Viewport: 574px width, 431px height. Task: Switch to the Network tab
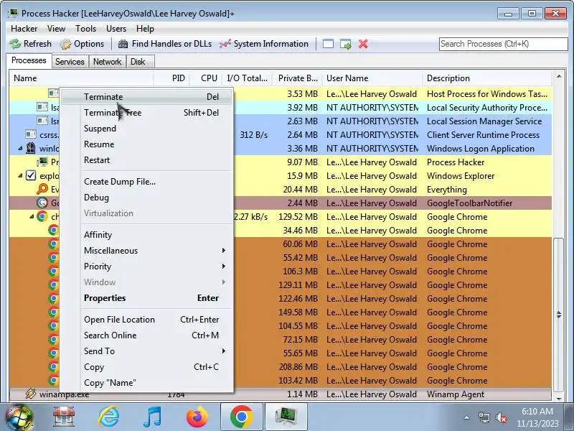[x=107, y=62]
